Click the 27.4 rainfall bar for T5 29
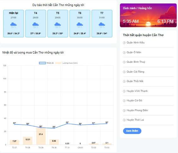Screen dimensions: 178x153 (x=41, y=136)
